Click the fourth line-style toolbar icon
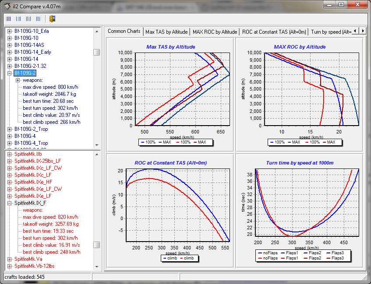The height and width of the screenshot is (284, 371). point(39,19)
